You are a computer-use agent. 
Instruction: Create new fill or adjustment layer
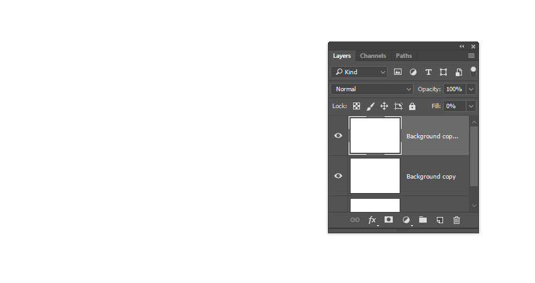406,220
